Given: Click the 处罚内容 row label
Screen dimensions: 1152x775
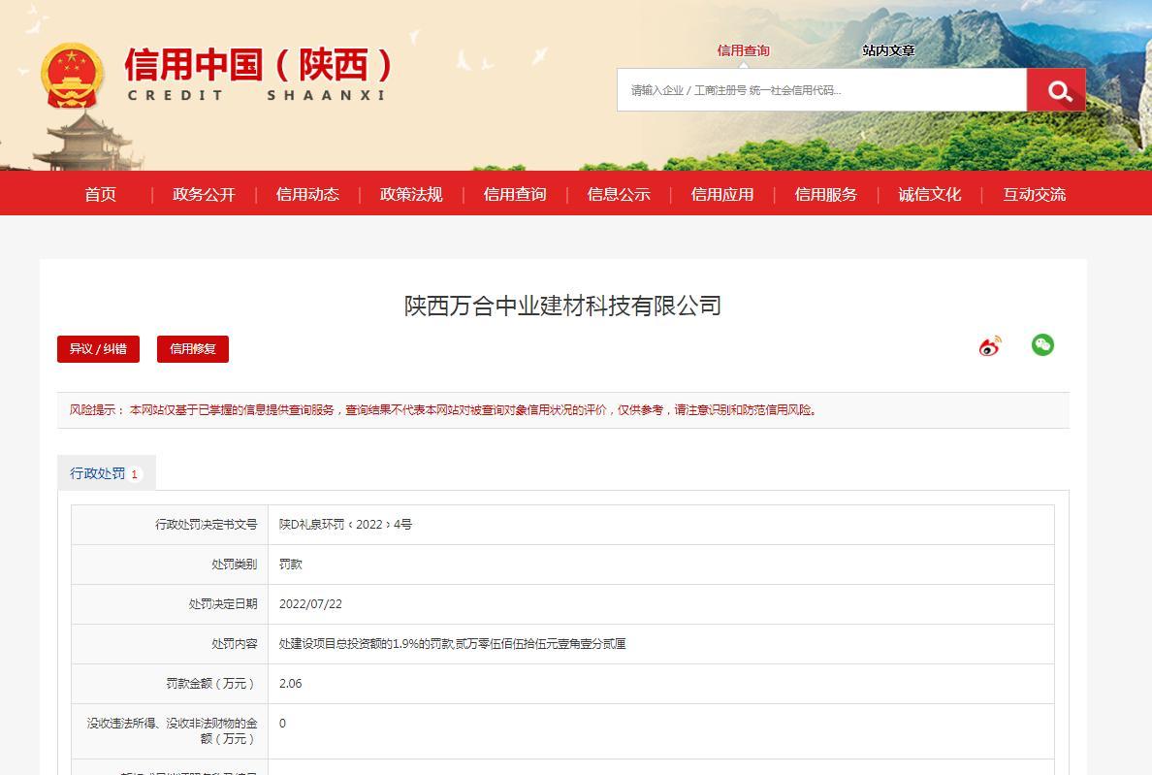Looking at the screenshot, I should tap(235, 643).
